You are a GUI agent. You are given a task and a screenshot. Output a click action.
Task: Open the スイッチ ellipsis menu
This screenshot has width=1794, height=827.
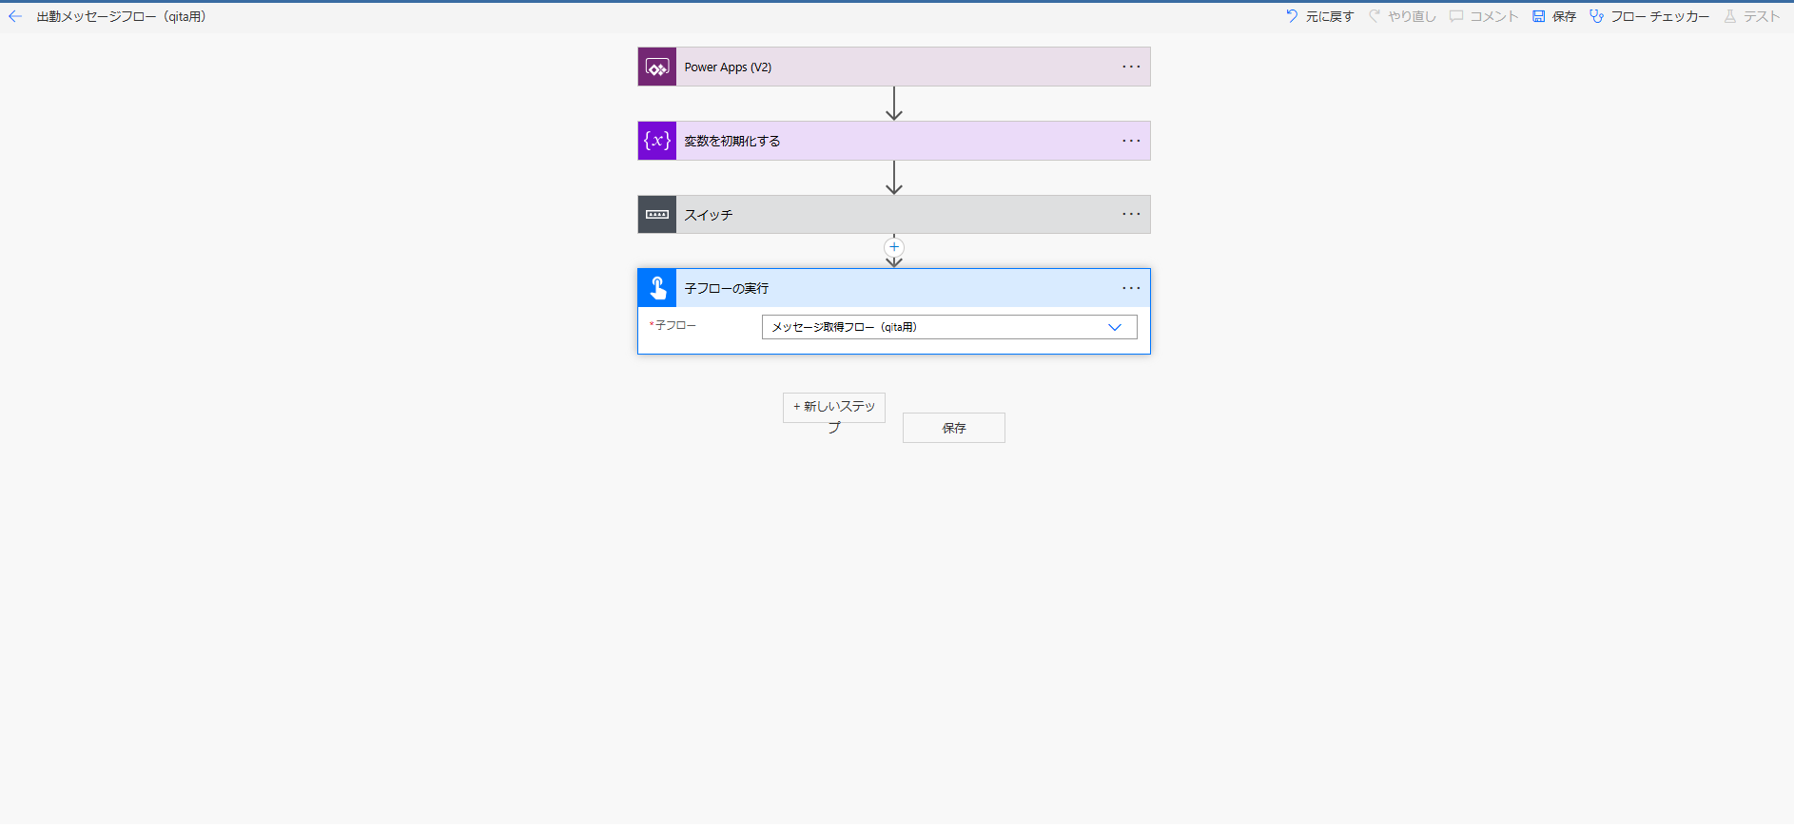click(x=1131, y=214)
